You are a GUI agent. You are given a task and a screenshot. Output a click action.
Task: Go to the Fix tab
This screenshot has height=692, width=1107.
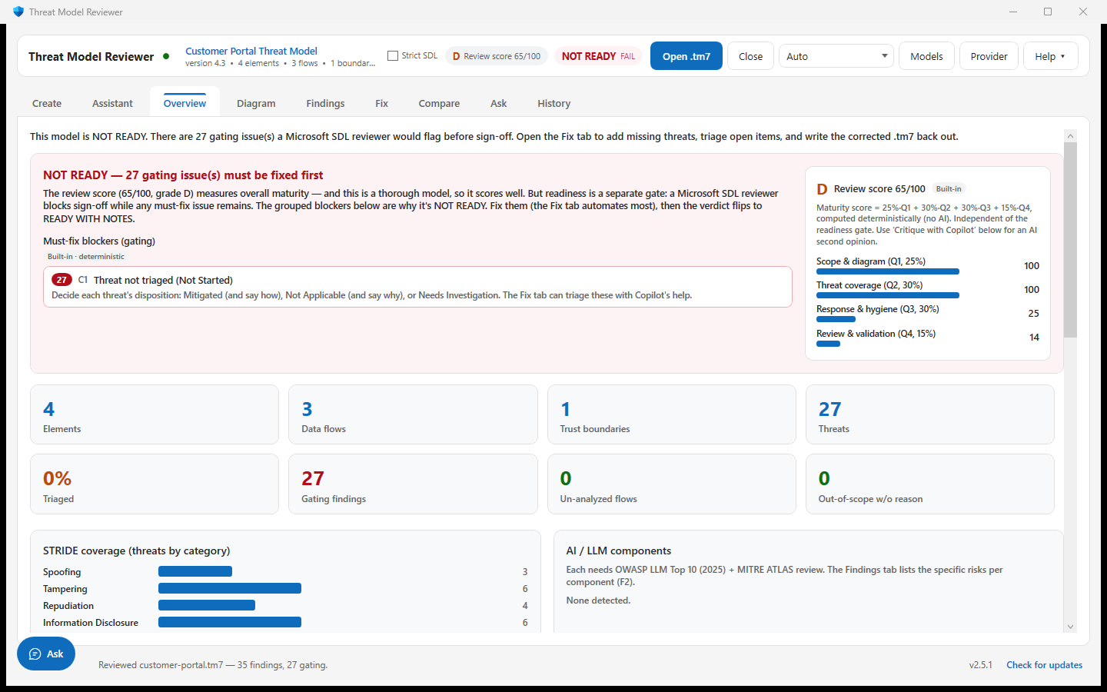381,103
